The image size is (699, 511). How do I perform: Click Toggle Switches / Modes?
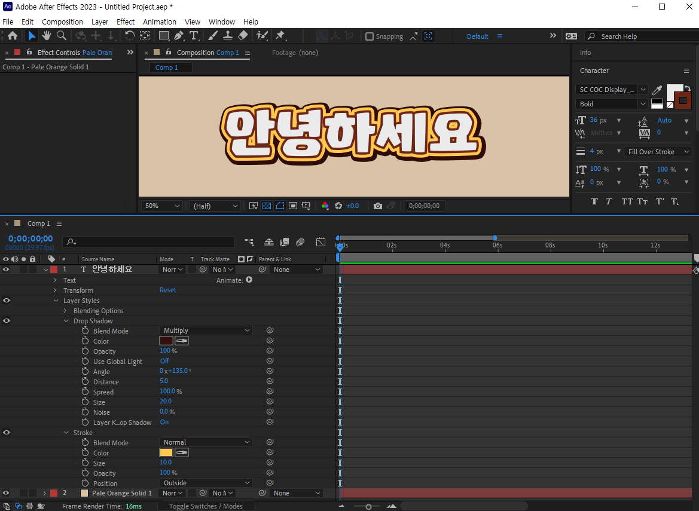pyautogui.click(x=206, y=506)
